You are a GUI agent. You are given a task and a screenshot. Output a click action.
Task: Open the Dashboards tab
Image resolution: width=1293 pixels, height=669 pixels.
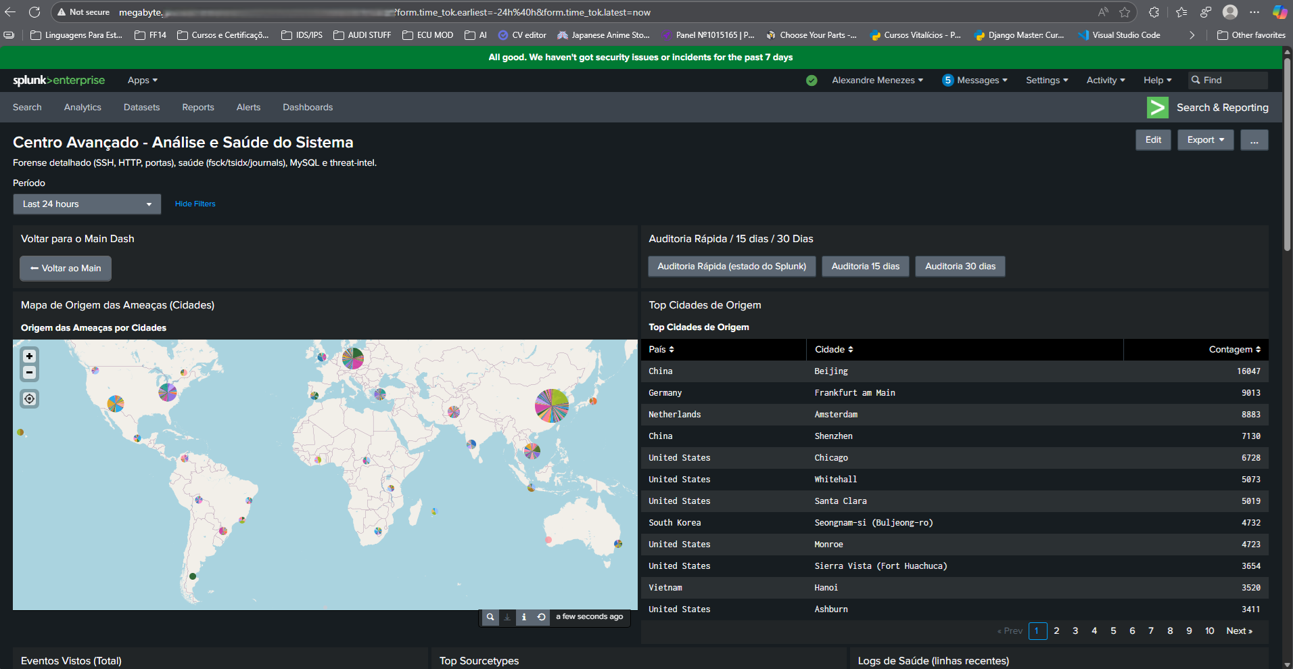pos(308,108)
